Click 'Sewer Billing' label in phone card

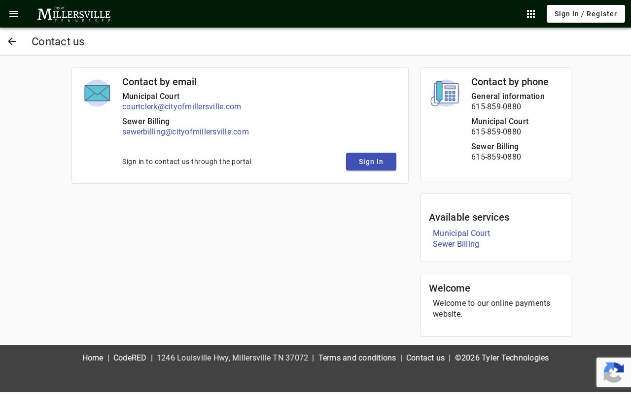[495, 146]
